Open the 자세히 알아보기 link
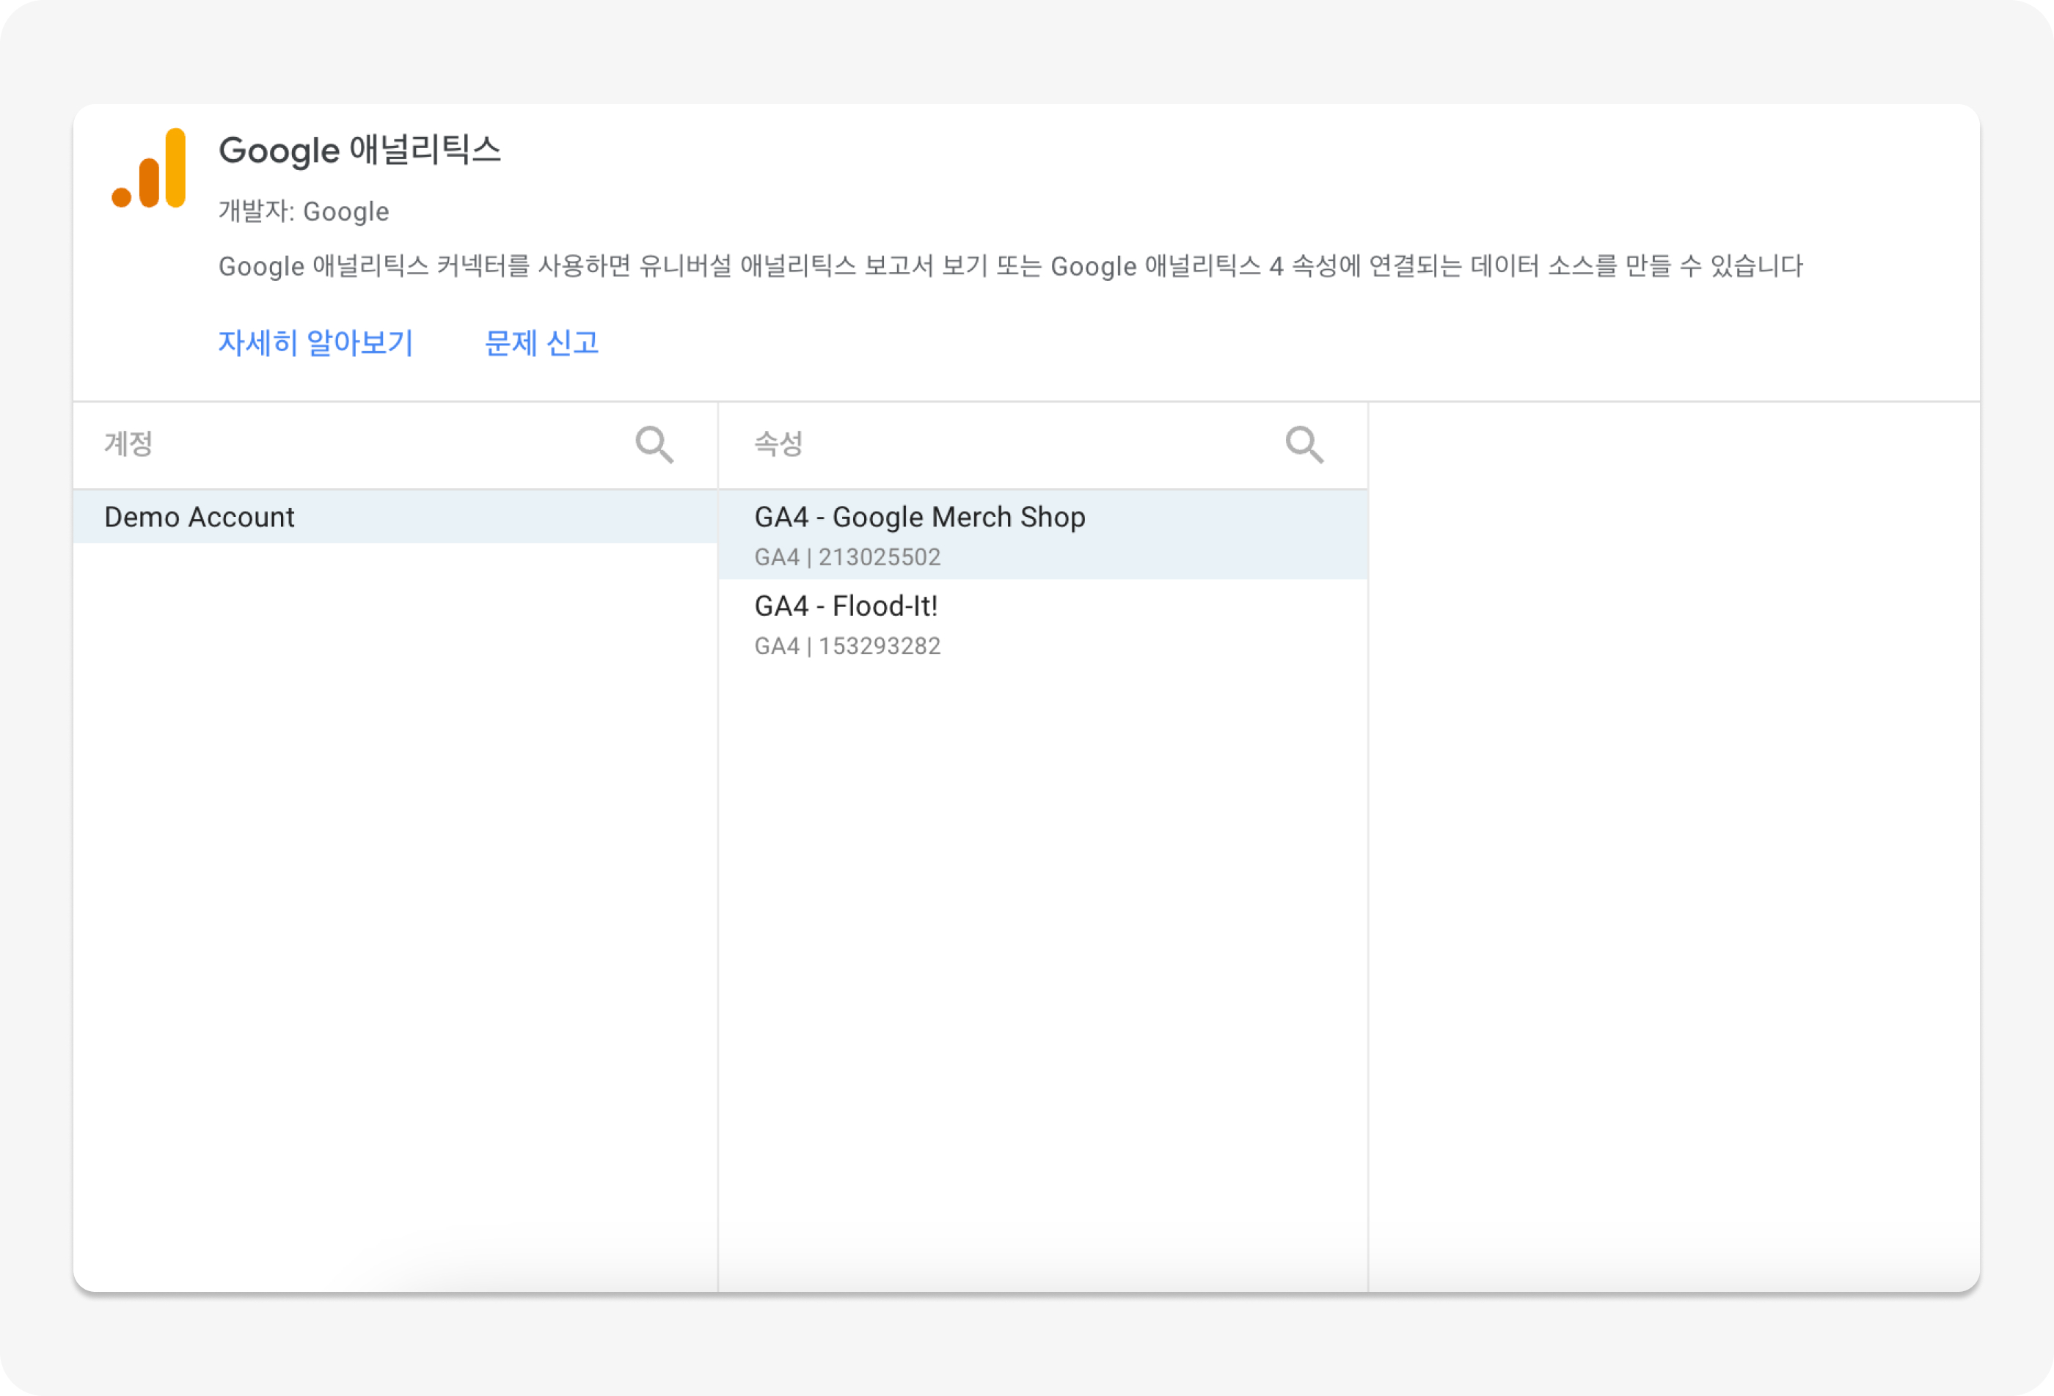Screen dimensions: 2054x1396 315,343
